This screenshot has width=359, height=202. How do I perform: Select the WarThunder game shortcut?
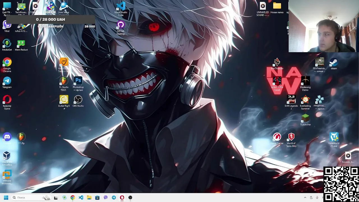[x=277, y=64]
